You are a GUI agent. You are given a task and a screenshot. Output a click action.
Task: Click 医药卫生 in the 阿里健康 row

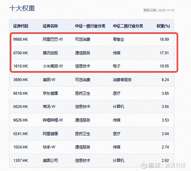pos(83,134)
